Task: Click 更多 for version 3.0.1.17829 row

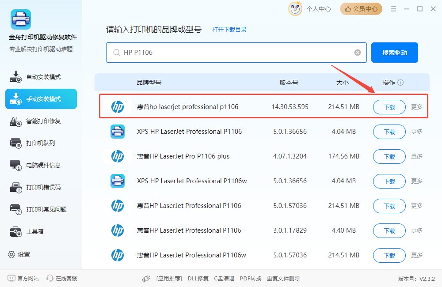Action: [x=417, y=230]
